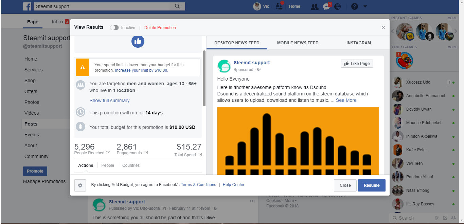Open post options three-dot menu
Screen dimensions: 464x224
pyautogui.click(x=252, y=201)
